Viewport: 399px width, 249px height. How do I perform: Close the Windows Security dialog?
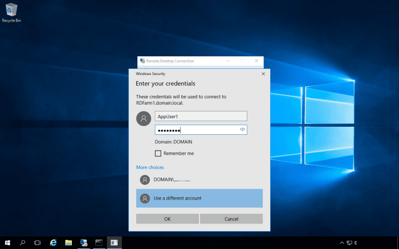pyautogui.click(x=263, y=74)
